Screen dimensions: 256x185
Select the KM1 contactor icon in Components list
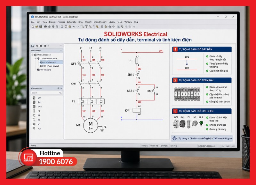point(34,102)
